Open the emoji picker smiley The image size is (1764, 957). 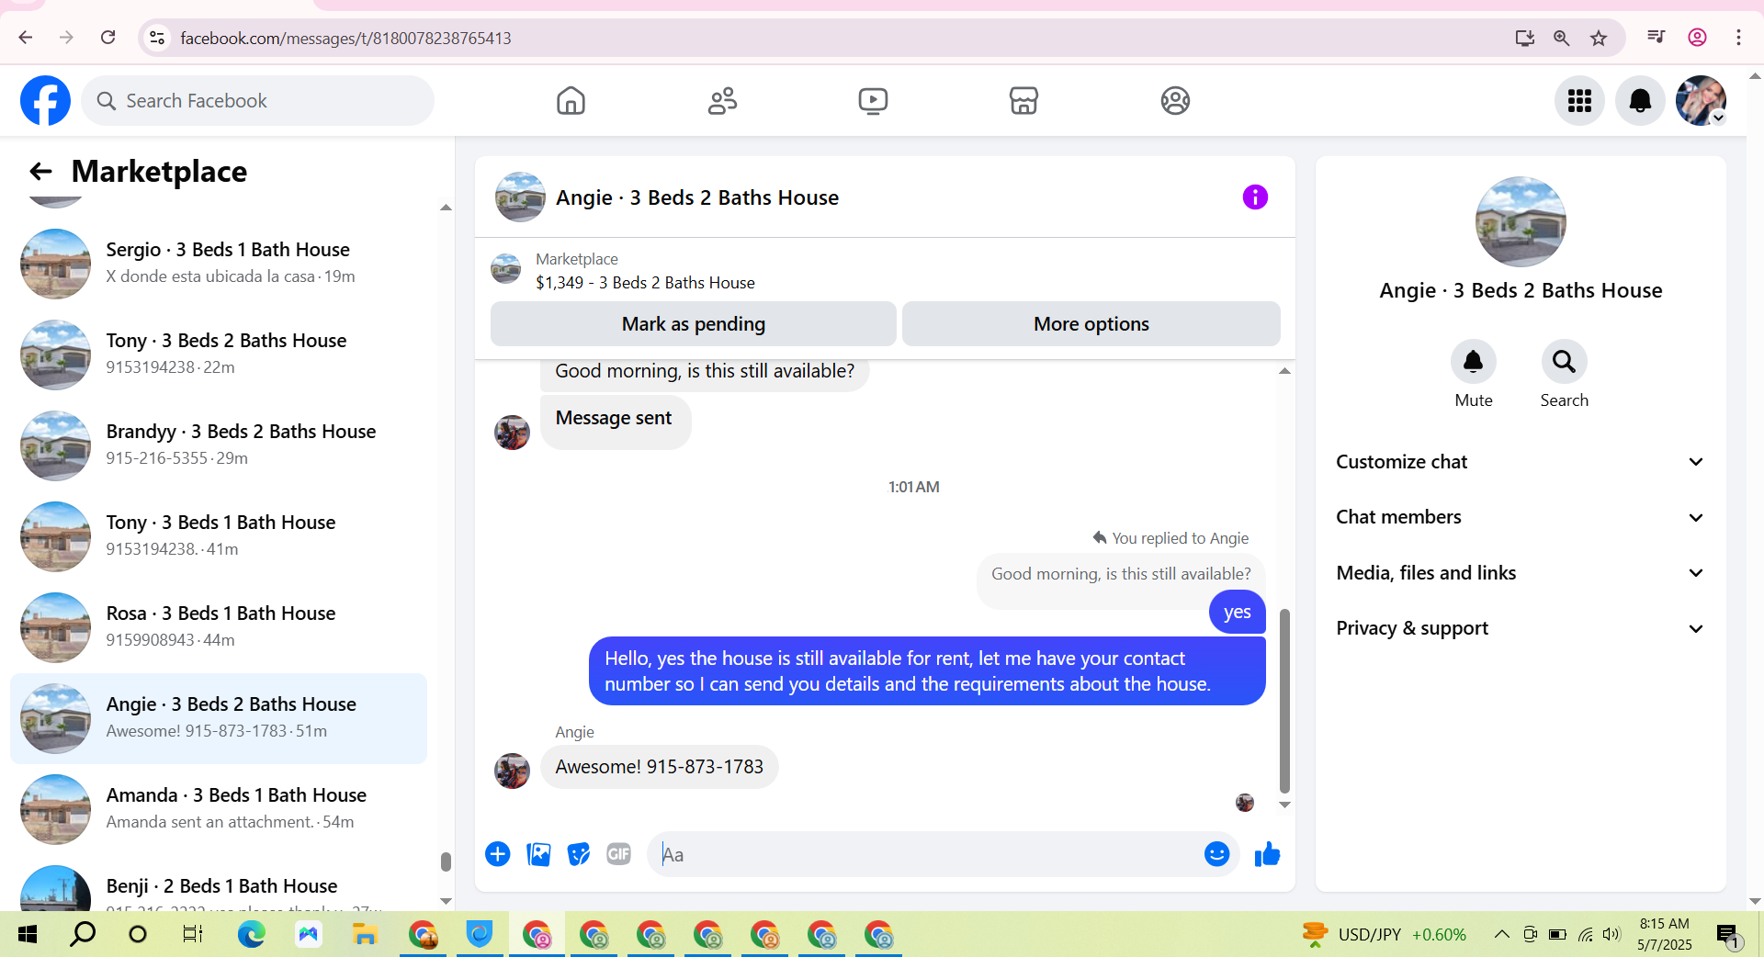point(1216,854)
